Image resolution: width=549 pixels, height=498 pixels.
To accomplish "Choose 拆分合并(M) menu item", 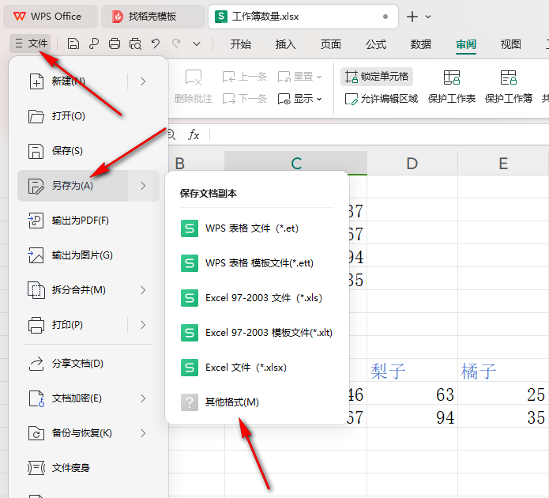I will coord(88,290).
